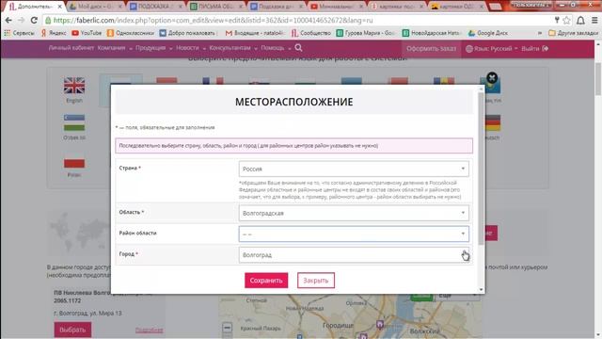Switch to the YouTube Минимальны tab

(338, 7)
